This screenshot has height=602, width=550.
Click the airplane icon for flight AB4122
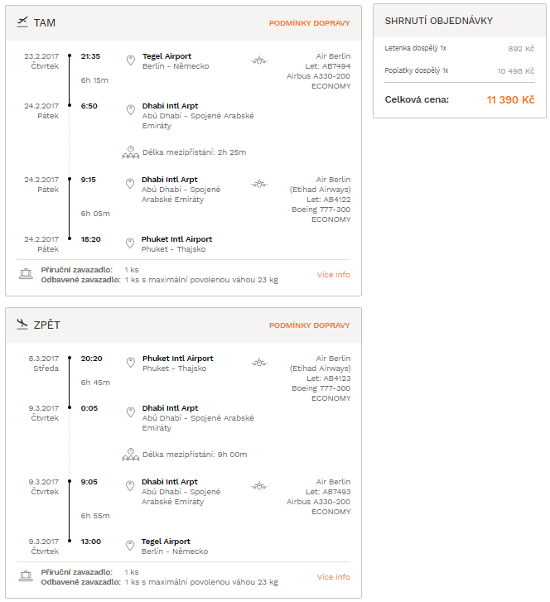click(x=259, y=184)
